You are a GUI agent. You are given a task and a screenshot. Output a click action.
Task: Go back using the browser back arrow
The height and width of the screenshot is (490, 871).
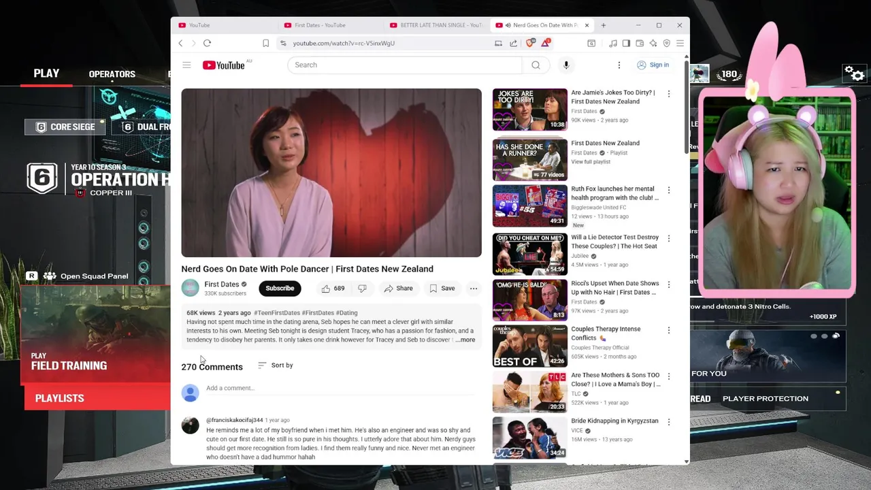tap(180, 43)
